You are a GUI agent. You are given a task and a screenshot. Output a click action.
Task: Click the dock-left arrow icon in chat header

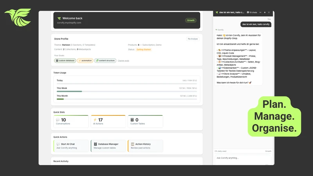pos(261,13)
